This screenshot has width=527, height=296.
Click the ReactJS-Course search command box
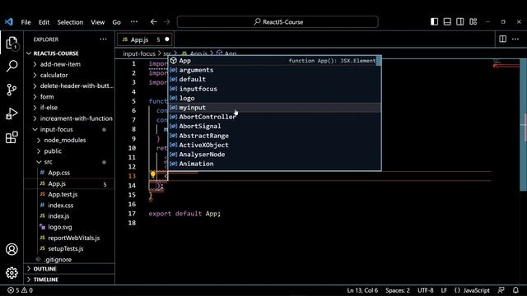point(277,22)
